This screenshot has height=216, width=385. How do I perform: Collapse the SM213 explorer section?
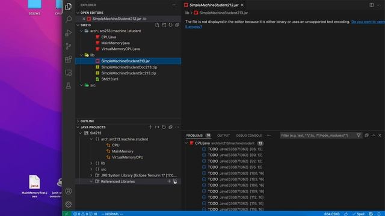point(78,25)
